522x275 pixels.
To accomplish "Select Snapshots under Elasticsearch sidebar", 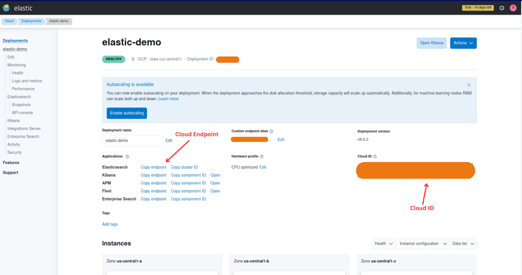I will point(21,104).
